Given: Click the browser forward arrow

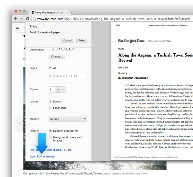Looking at the screenshot, I should (22, 19).
